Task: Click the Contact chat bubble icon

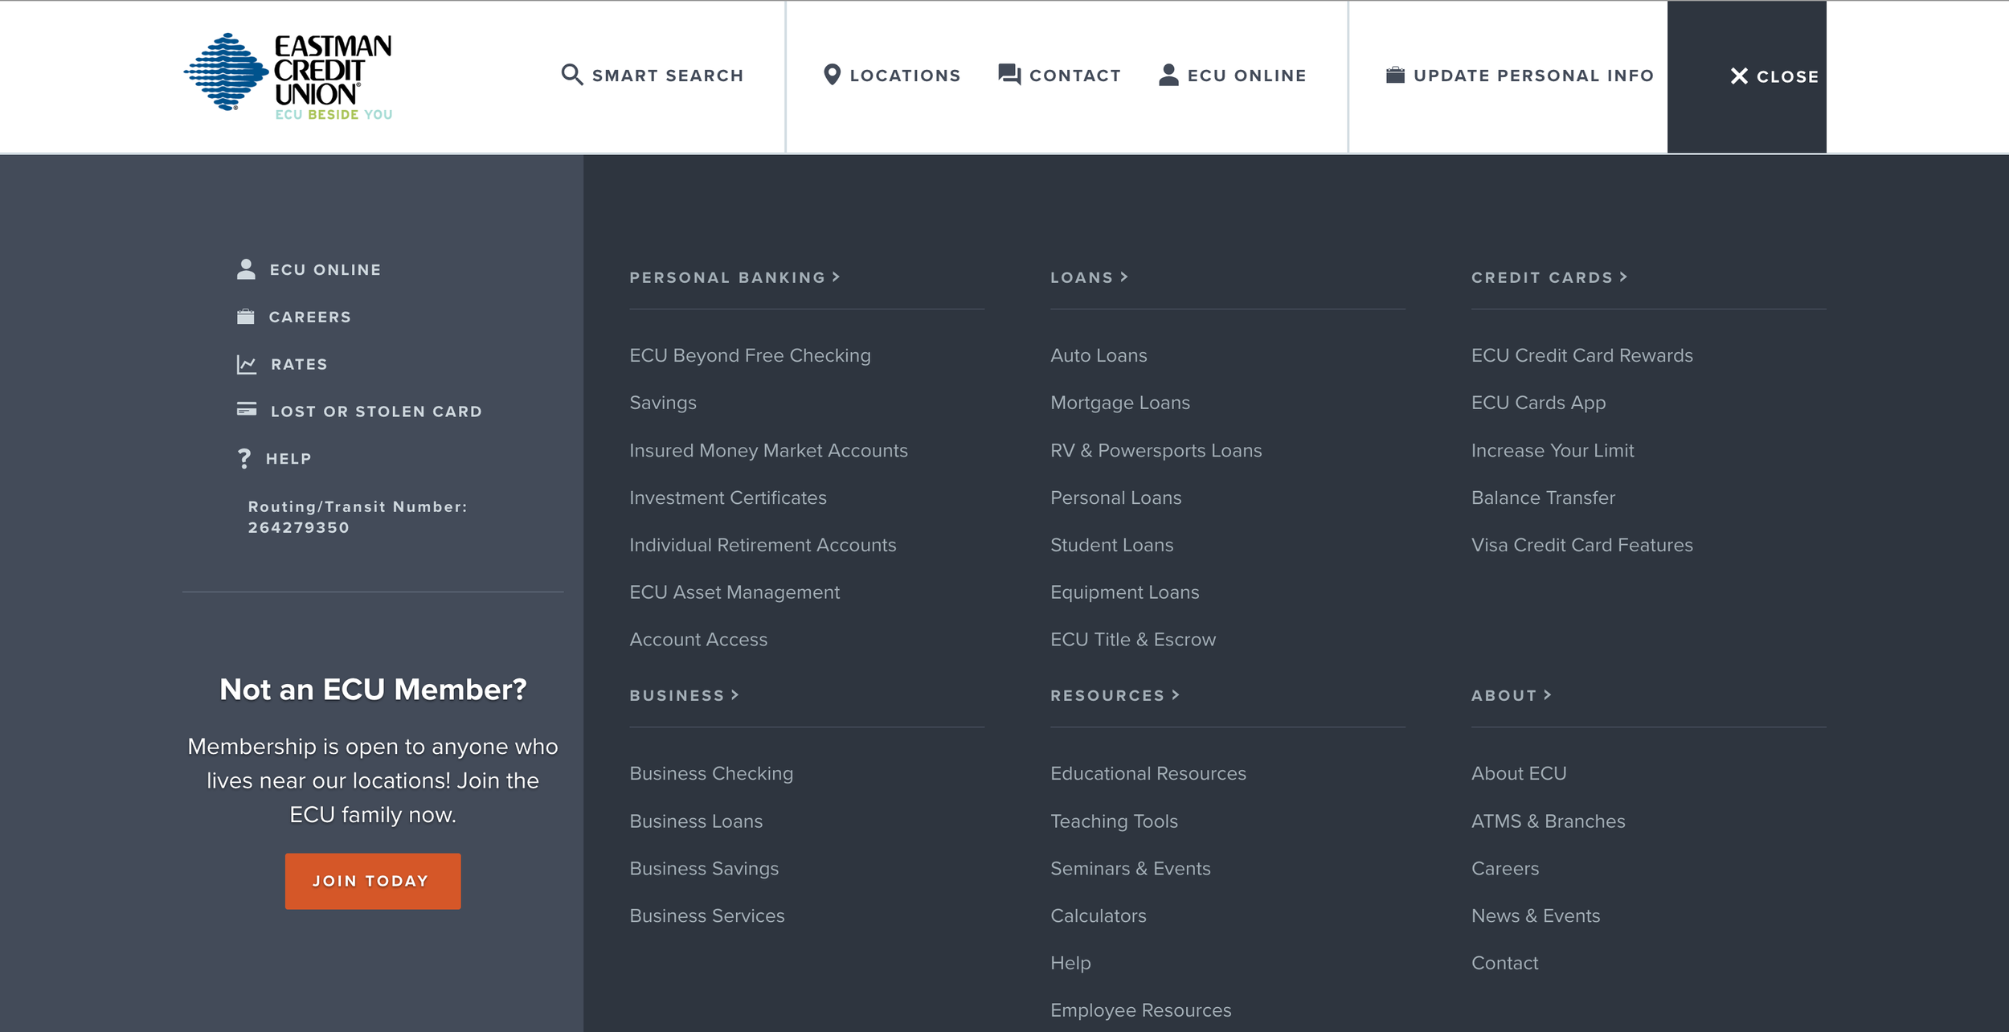Action: [x=1009, y=75]
